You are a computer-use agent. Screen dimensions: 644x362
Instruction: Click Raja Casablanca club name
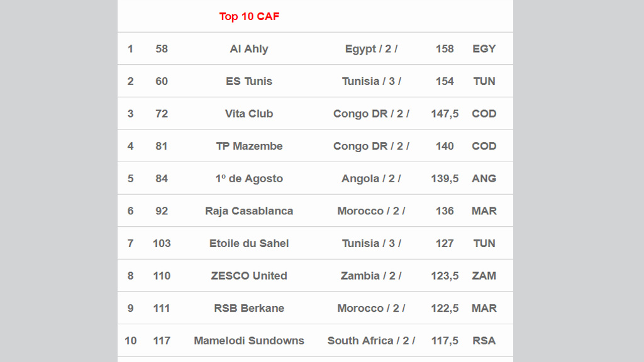click(249, 211)
